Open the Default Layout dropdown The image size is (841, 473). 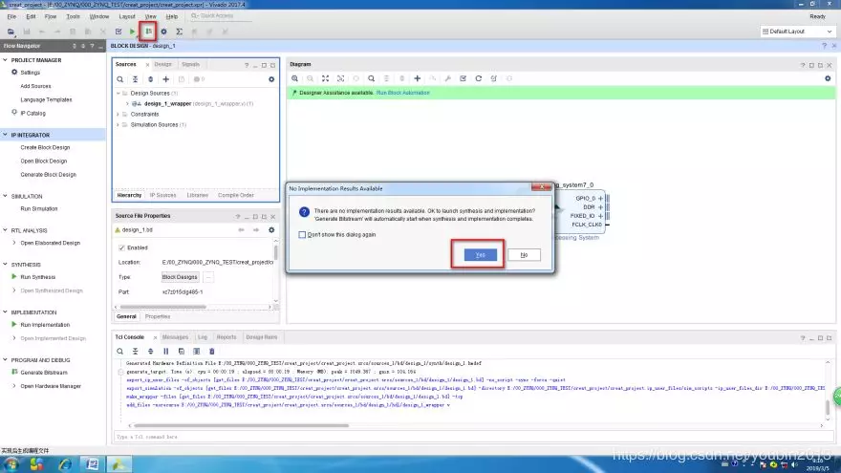[797, 32]
